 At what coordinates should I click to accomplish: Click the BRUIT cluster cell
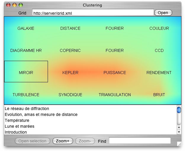pos(159,95)
